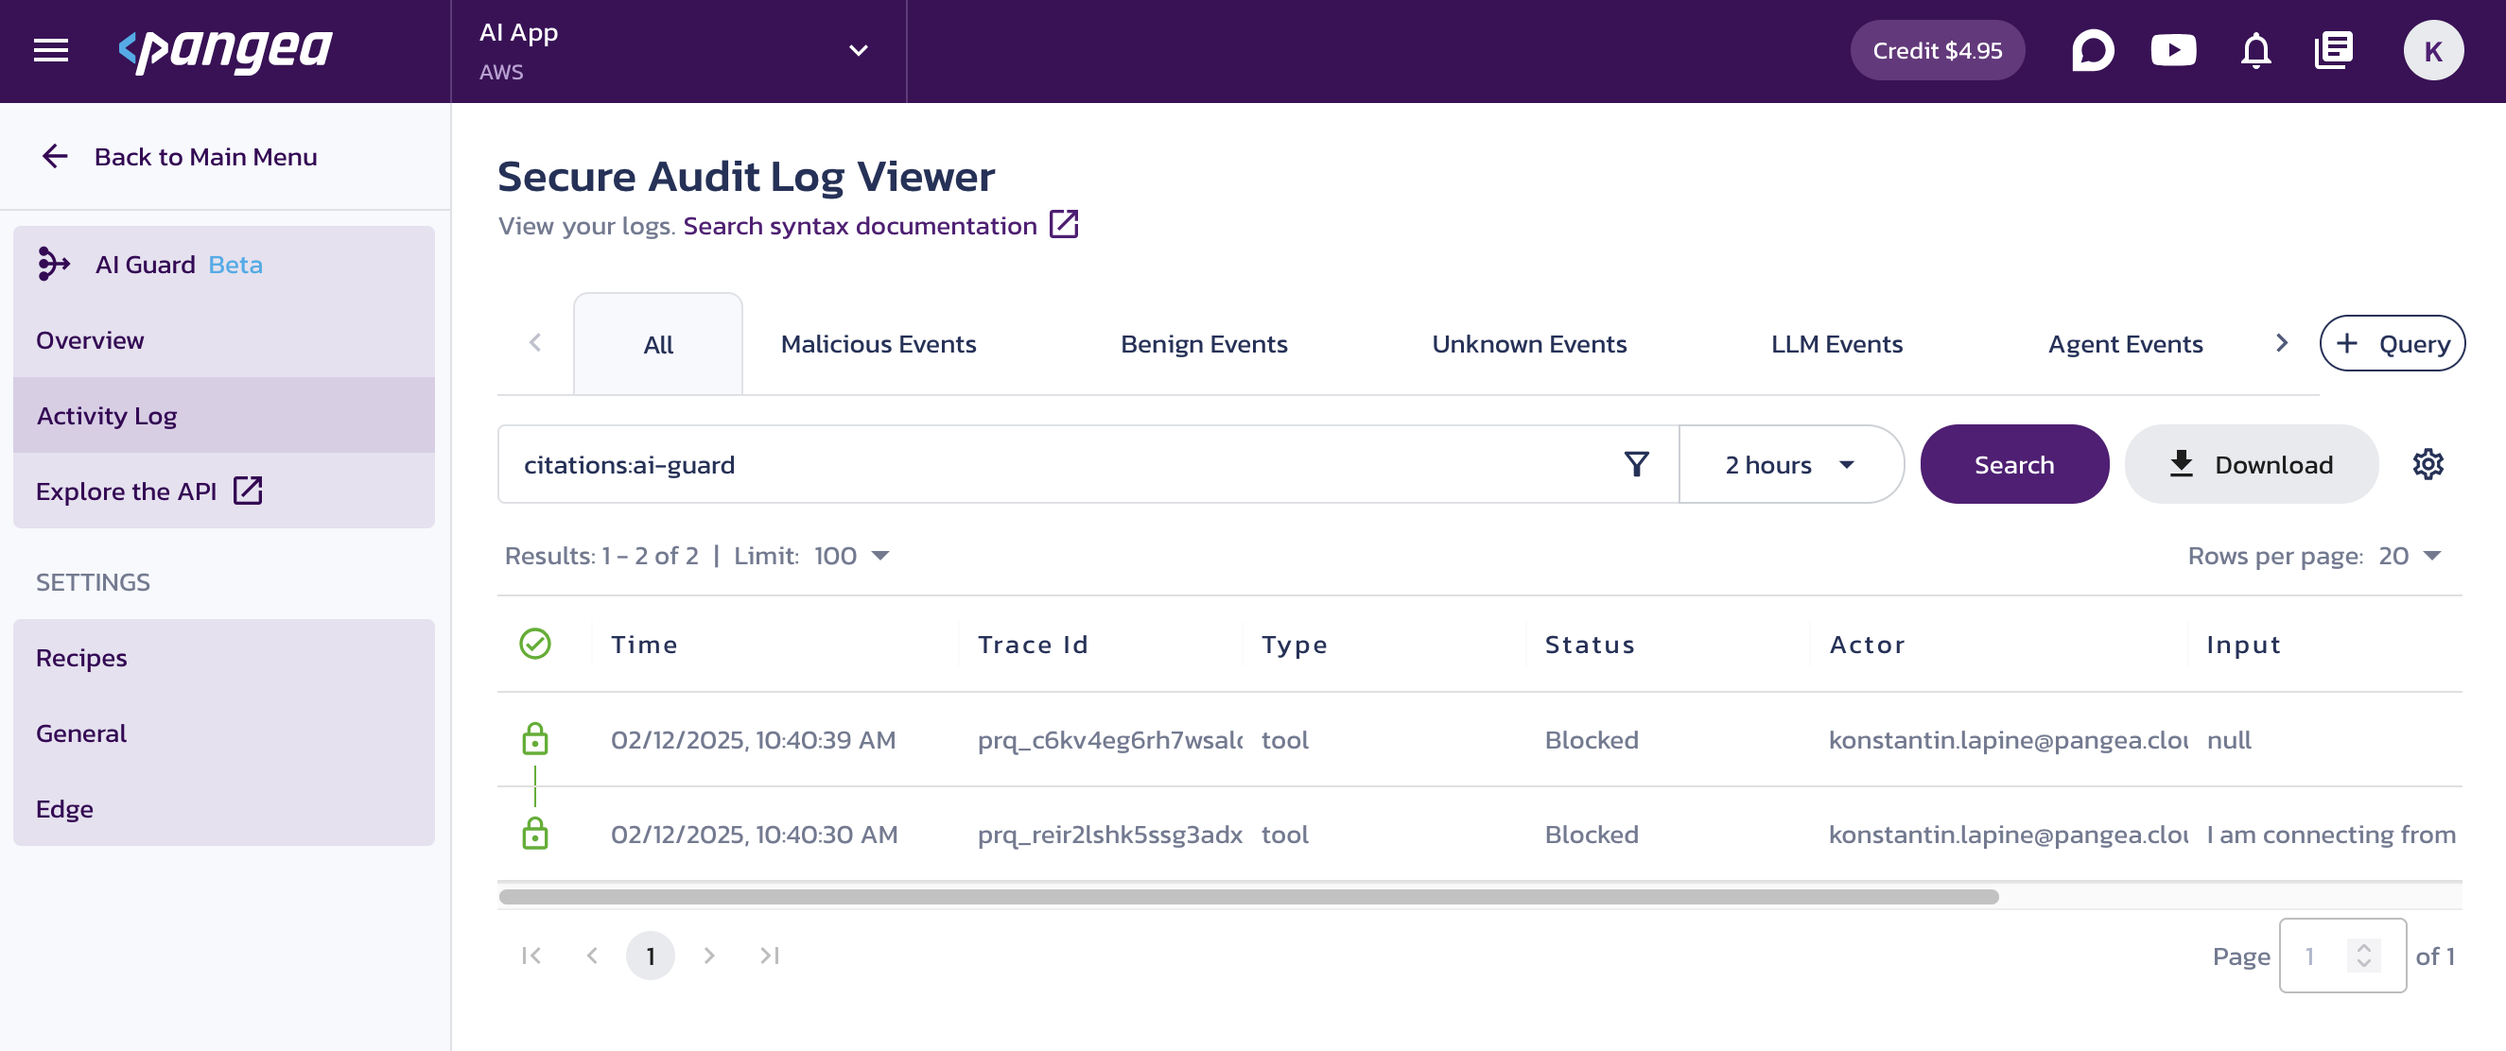Click the AI Guard service icon
Image resolution: width=2506 pixels, height=1051 pixels.
54,264
